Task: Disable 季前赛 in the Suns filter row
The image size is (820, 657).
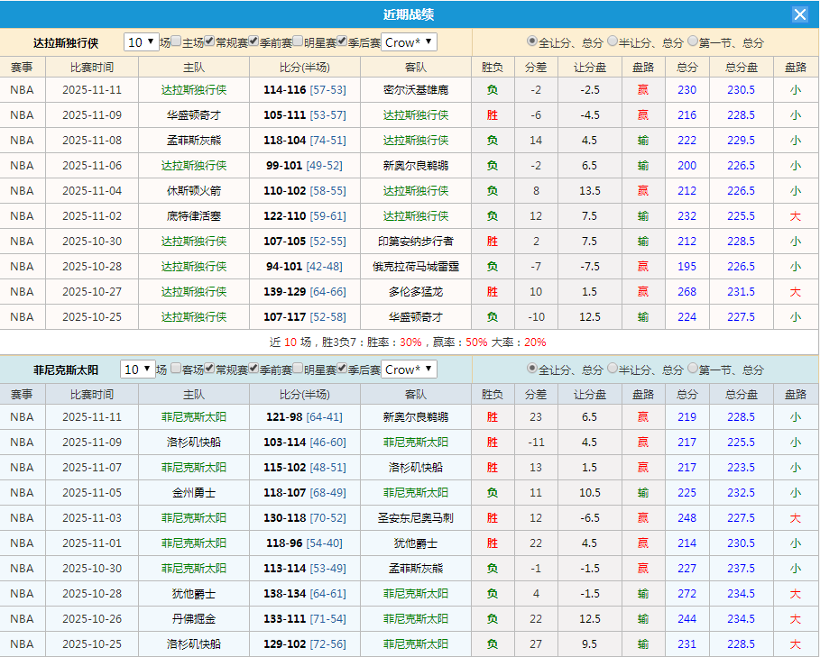Action: pyautogui.click(x=253, y=370)
